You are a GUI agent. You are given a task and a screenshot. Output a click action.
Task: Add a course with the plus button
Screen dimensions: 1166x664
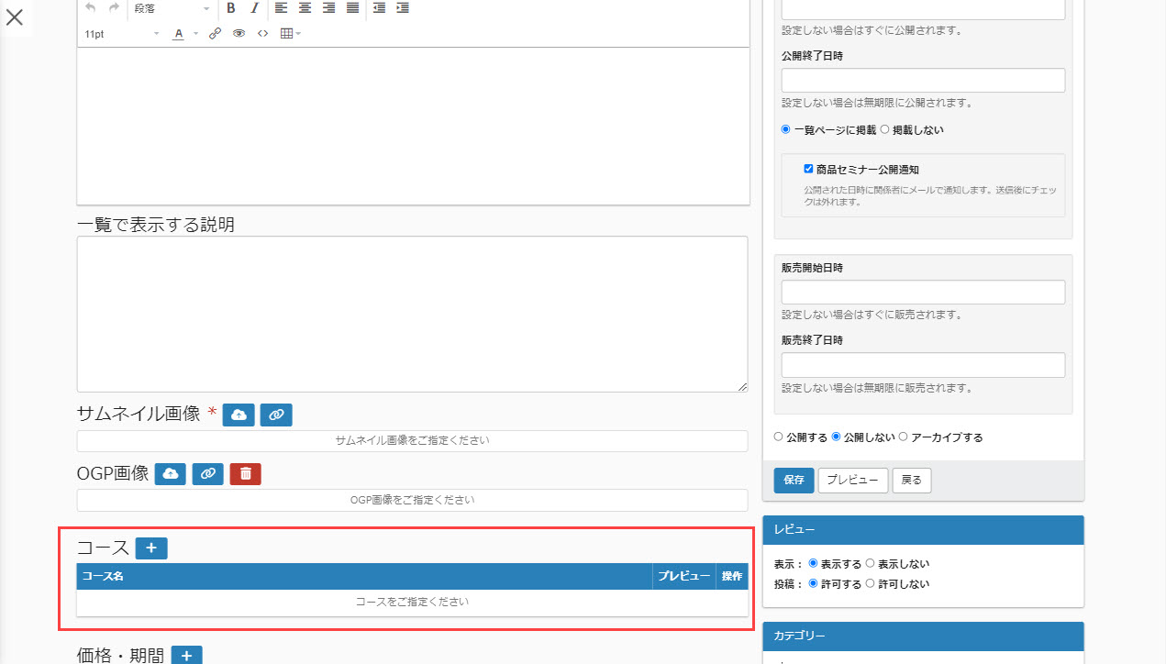151,548
